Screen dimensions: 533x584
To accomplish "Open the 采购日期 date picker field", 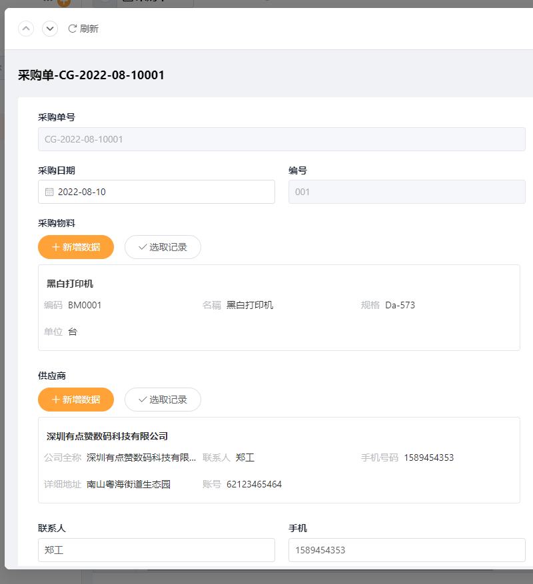I will pyautogui.click(x=157, y=192).
